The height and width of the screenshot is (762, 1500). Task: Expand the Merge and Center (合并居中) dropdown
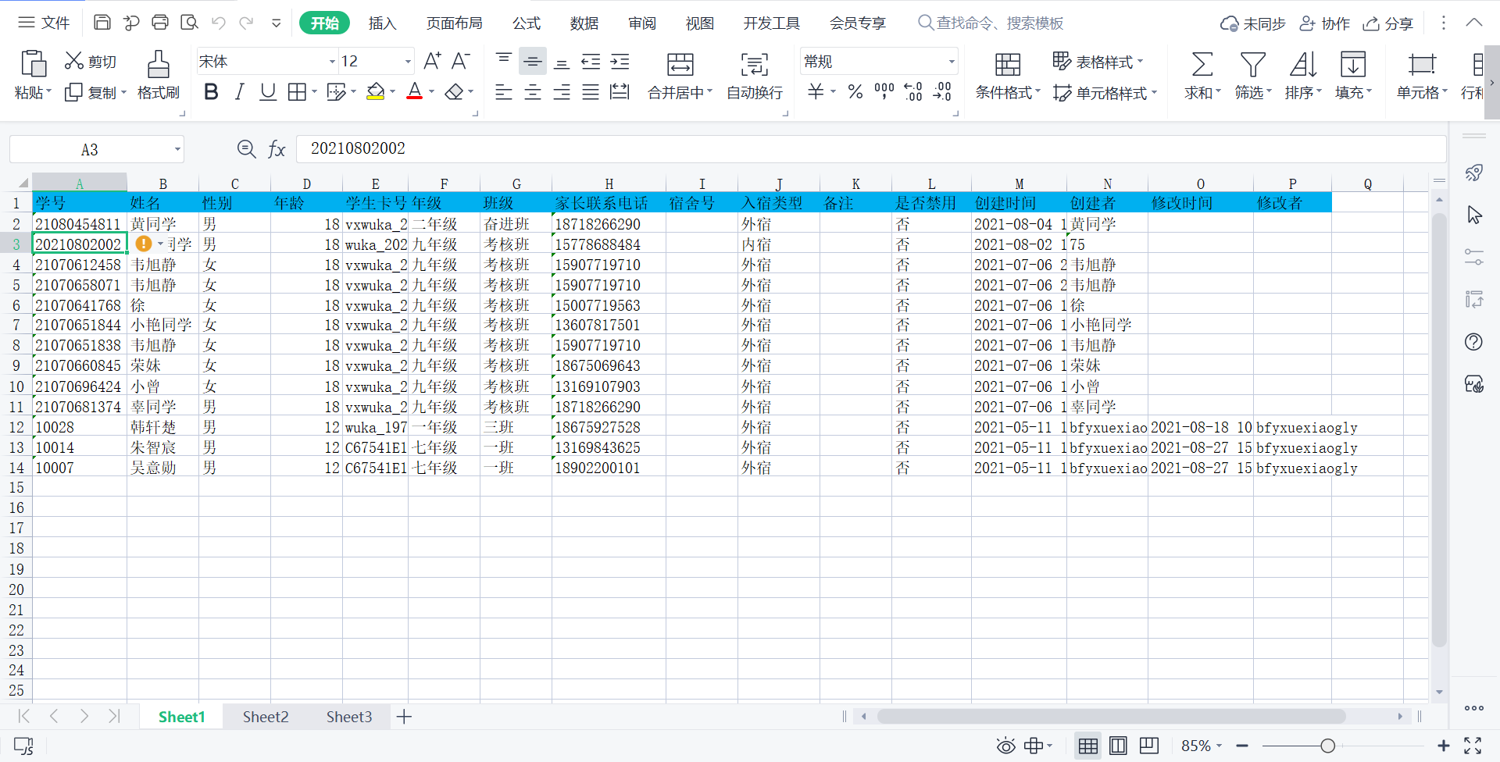tap(709, 92)
